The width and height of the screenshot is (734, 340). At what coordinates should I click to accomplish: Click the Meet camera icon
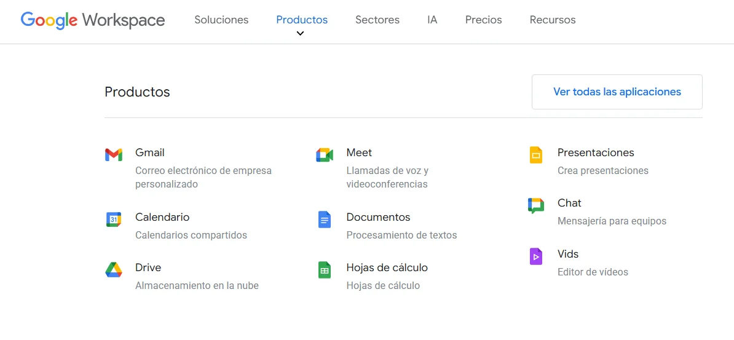tap(325, 155)
